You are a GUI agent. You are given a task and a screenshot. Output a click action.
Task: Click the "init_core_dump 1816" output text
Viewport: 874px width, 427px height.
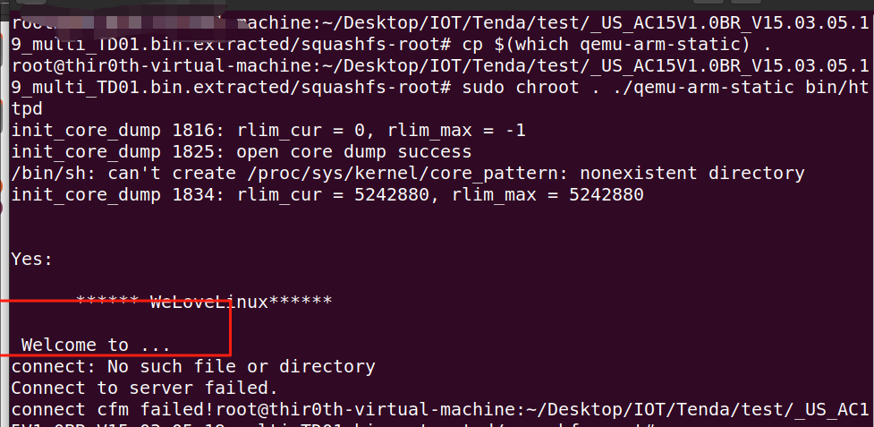click(113, 131)
